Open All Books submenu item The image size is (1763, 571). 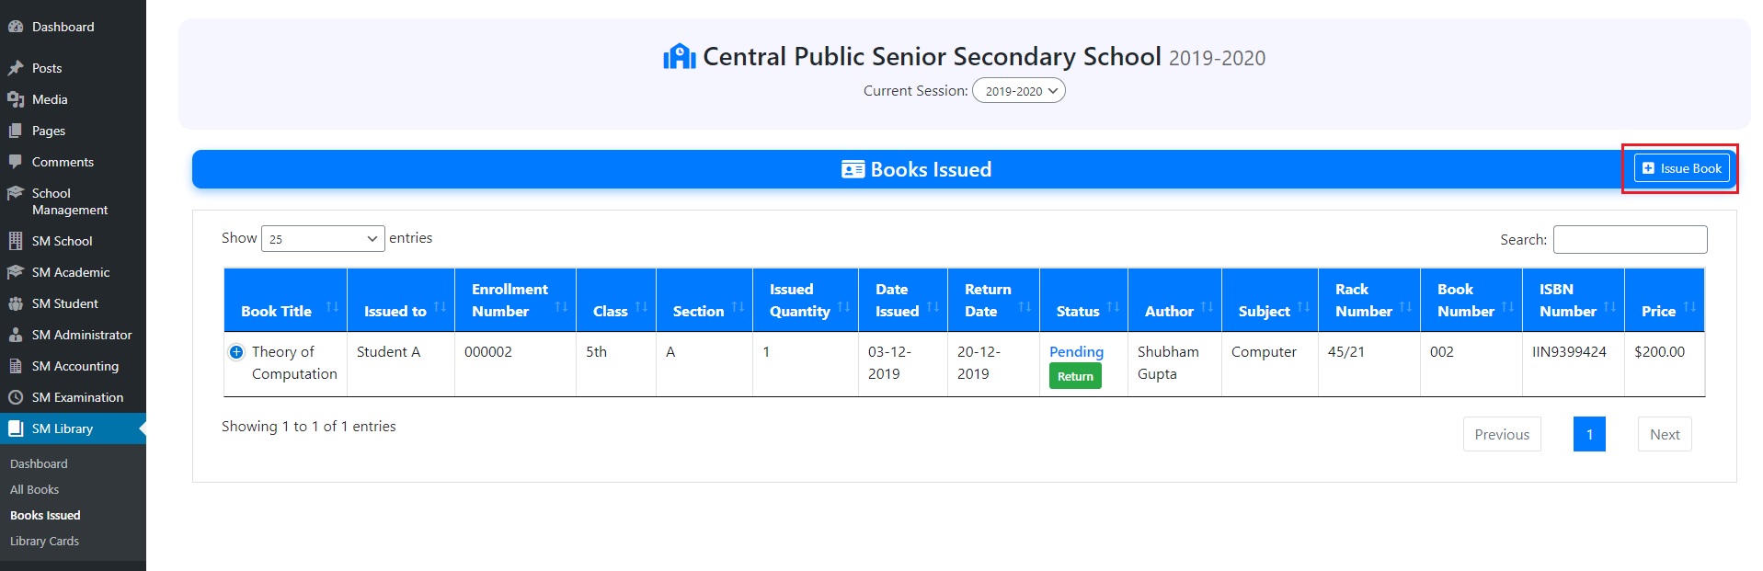[x=35, y=490]
